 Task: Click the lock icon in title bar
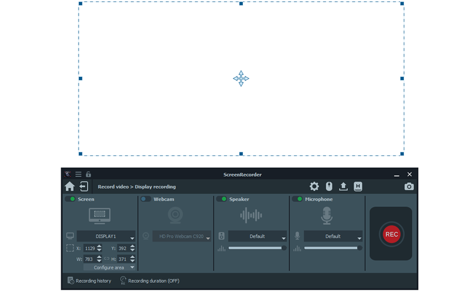click(x=88, y=174)
